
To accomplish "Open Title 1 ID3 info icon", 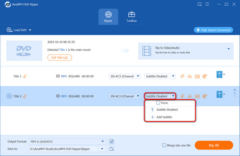I will (197, 76).
